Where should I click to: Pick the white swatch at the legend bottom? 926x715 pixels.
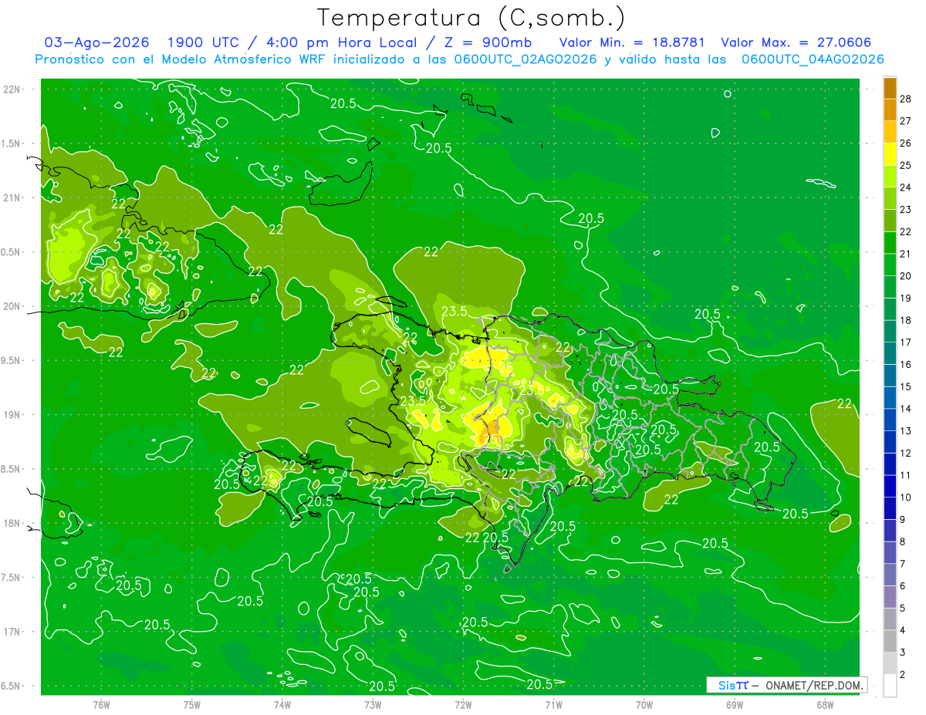coord(890,685)
